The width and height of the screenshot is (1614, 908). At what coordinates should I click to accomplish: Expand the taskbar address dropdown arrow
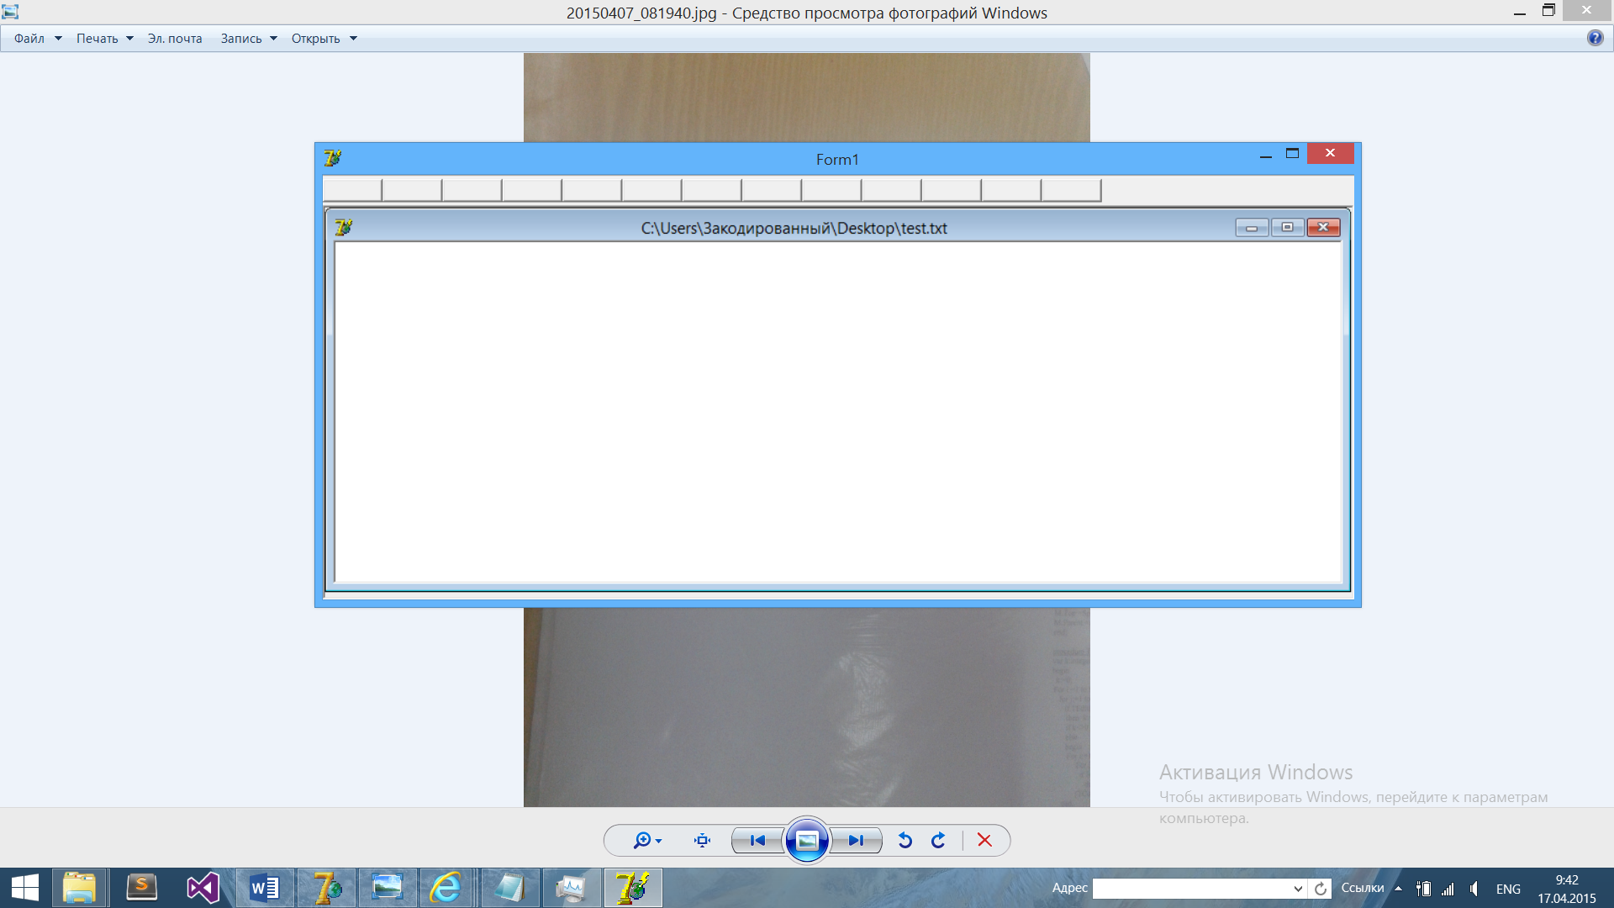1298,889
